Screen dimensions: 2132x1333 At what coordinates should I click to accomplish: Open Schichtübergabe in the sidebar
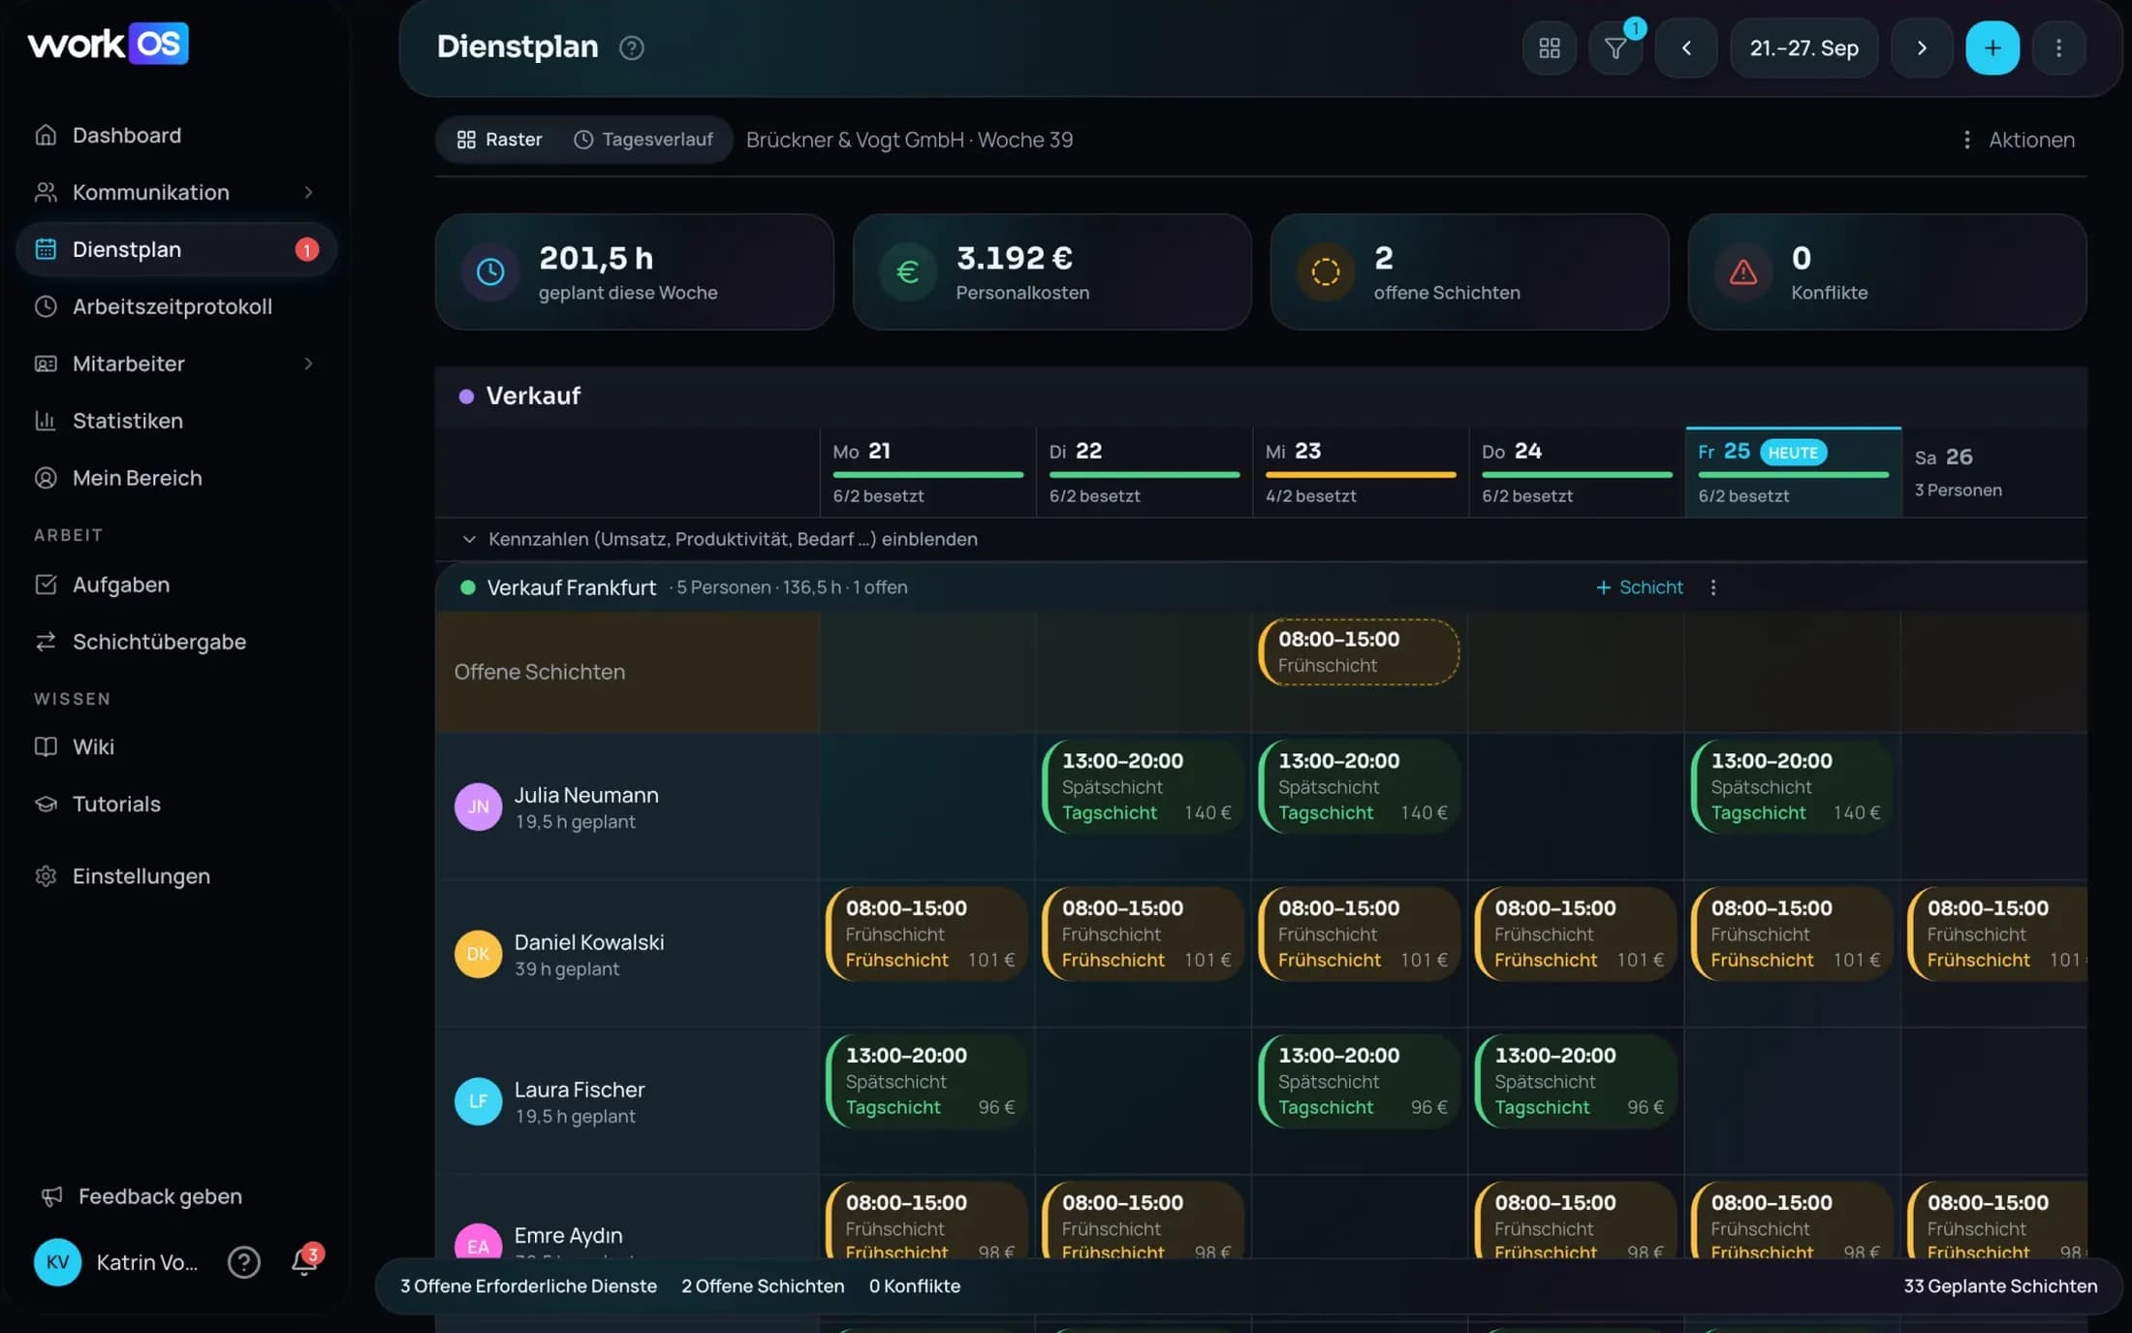point(175,642)
